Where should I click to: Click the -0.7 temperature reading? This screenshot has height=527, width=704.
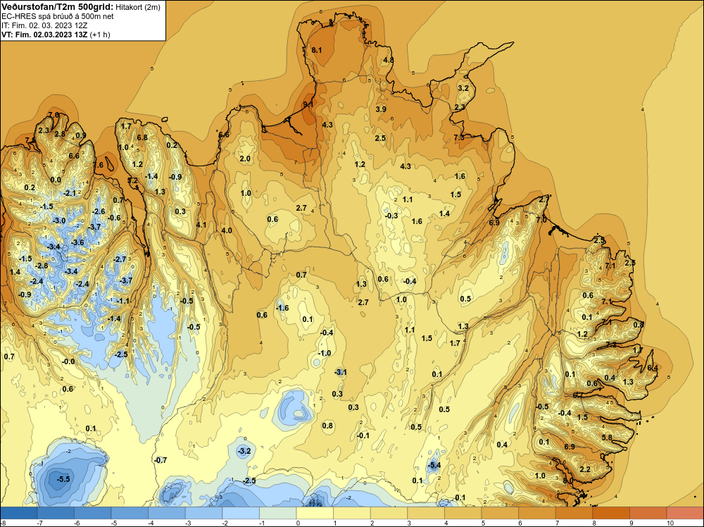(x=161, y=460)
